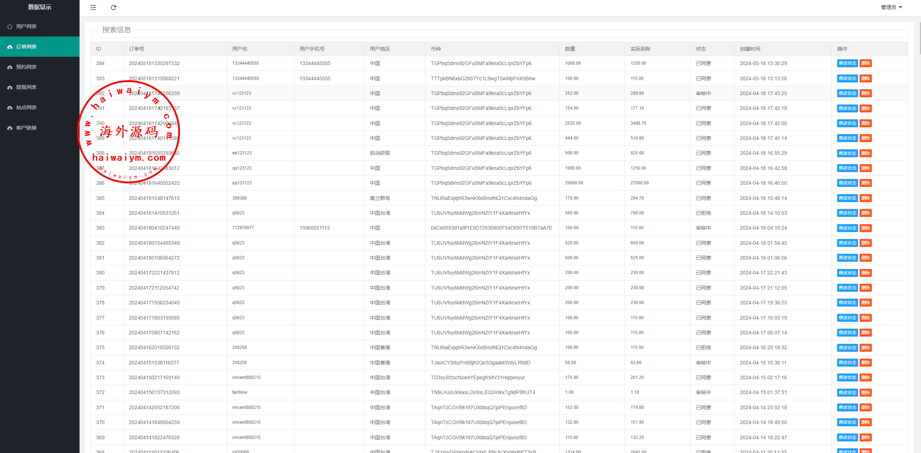The width and height of the screenshot is (921, 453).
Task: Open the 提现列表 menu item
Action: click(x=26, y=87)
